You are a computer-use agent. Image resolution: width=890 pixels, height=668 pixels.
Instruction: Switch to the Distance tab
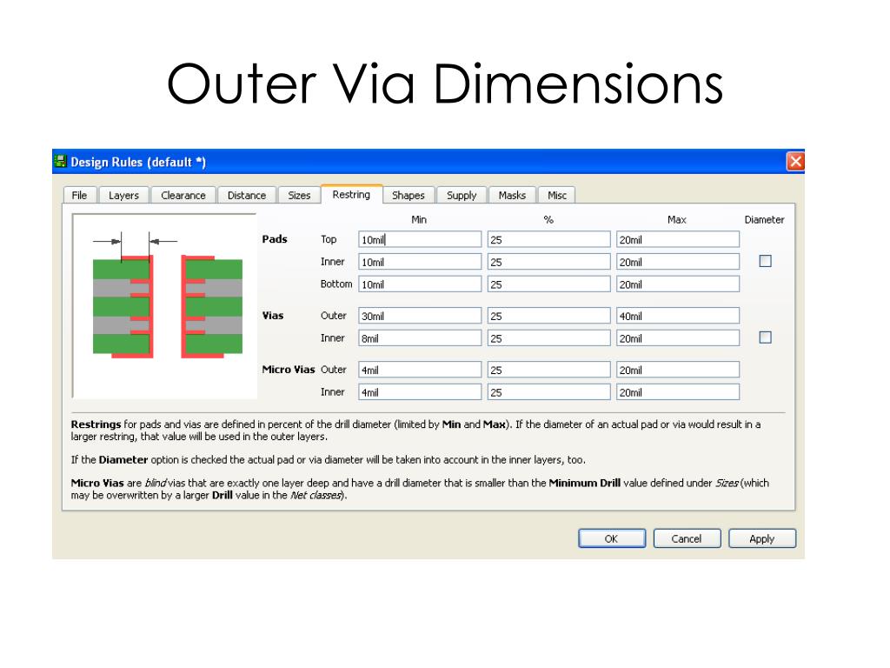tap(246, 195)
